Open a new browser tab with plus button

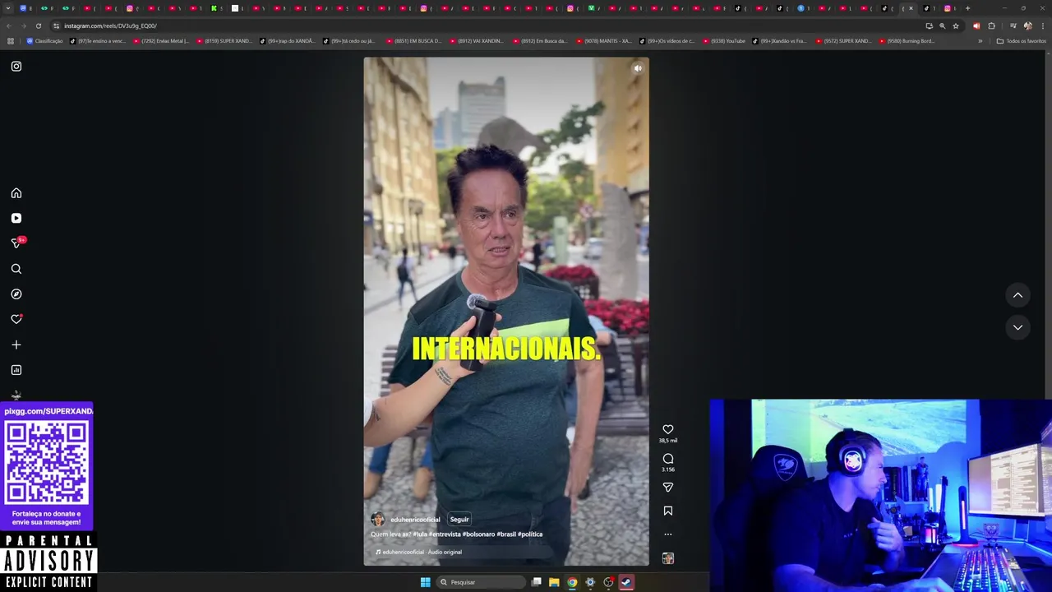967,8
